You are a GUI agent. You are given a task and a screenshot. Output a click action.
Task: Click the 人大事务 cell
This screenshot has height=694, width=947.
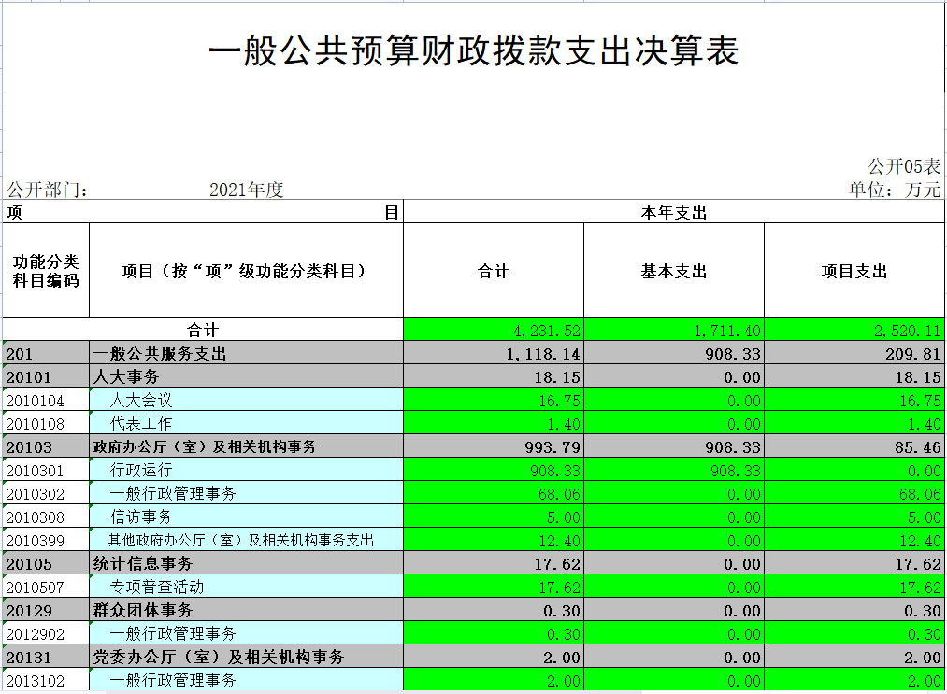pyautogui.click(x=247, y=376)
